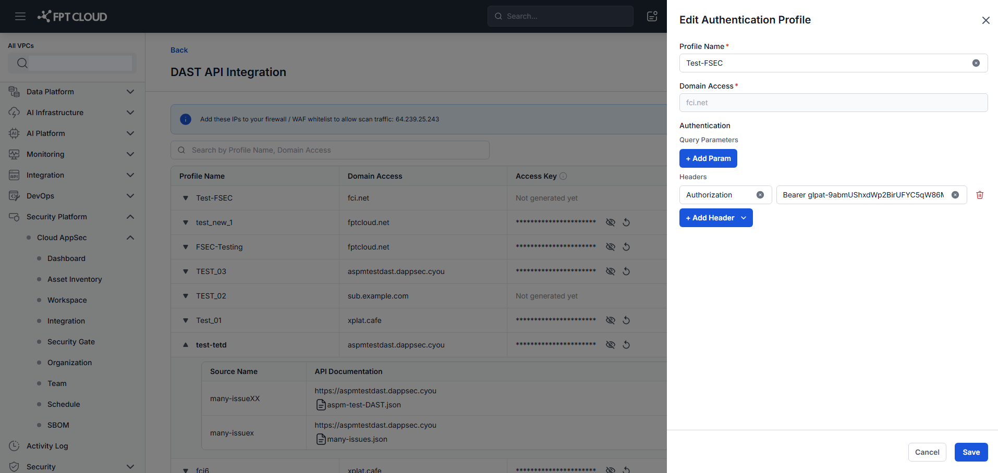This screenshot has height=473, width=998.
Task: Save the authentication profile
Action: pos(971,452)
